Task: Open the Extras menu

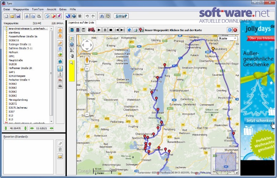Action: [63, 9]
